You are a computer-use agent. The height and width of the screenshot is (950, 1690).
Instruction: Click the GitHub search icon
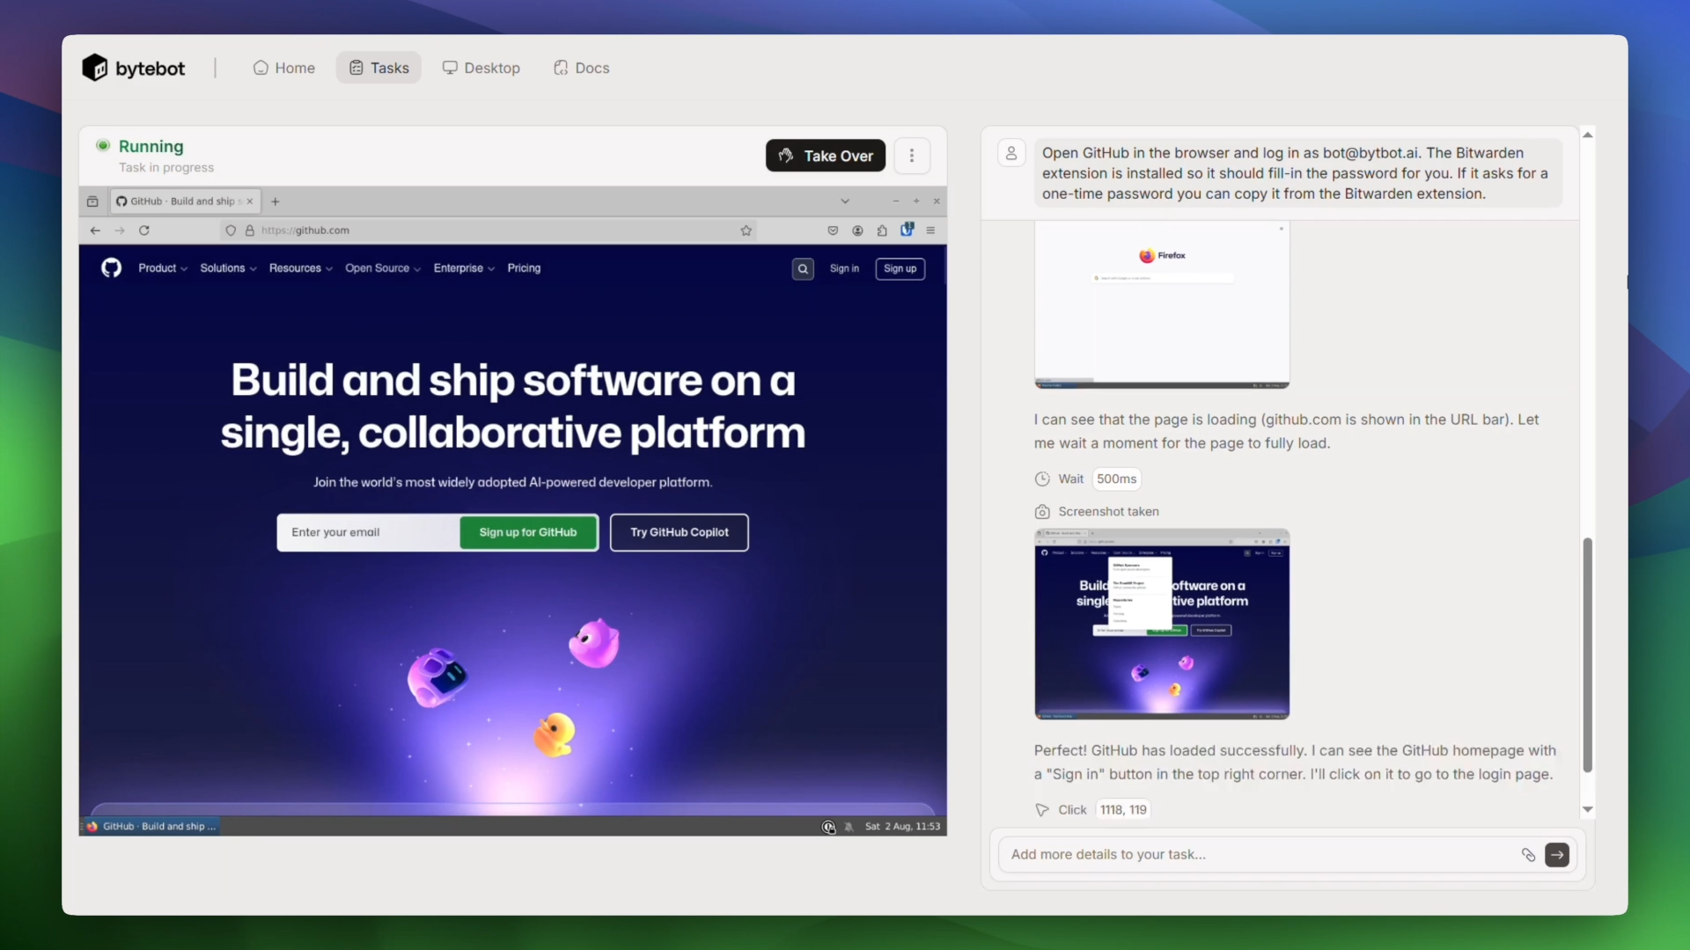(803, 269)
